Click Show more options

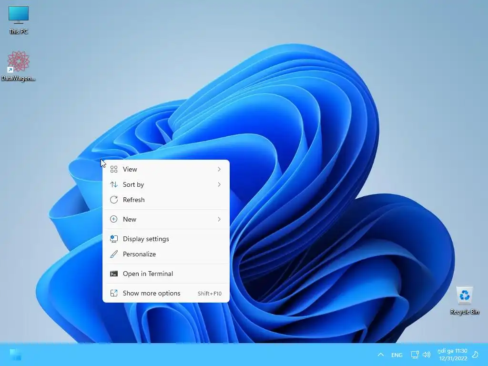[166, 294]
